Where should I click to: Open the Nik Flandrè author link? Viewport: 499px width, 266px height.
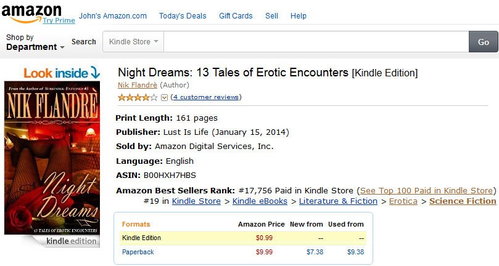point(139,85)
